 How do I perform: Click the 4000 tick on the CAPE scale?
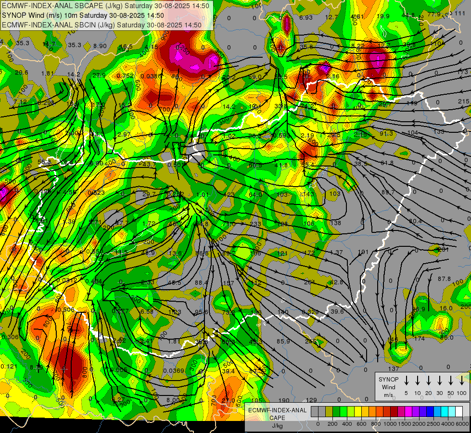(448, 424)
